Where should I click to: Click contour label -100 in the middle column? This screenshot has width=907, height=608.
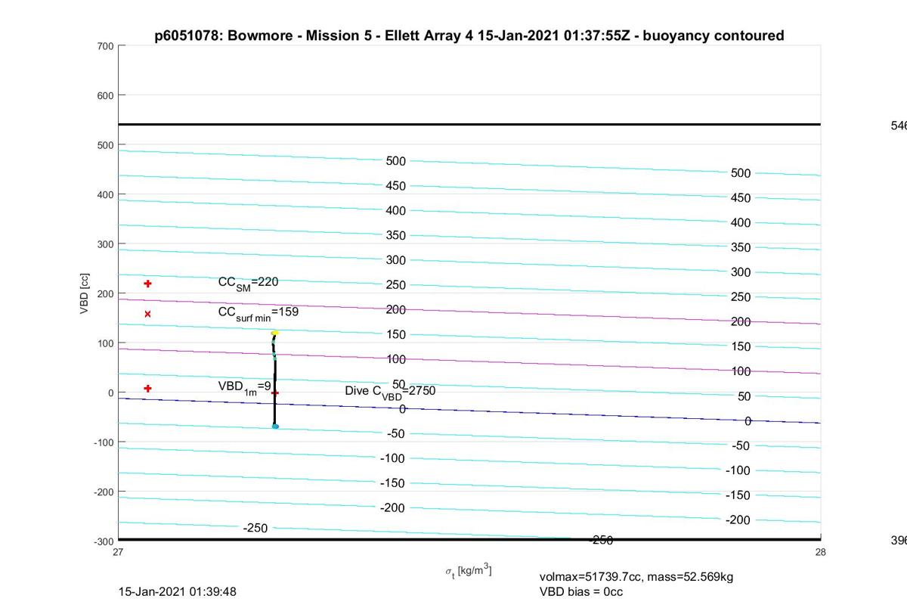click(x=393, y=458)
